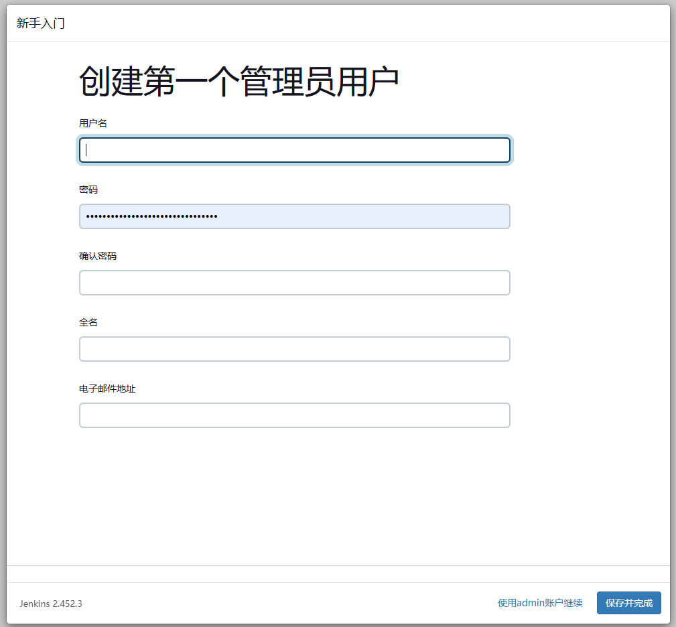Image resolution: width=676 pixels, height=627 pixels.
Task: Click the 保存并完成 button
Action: coord(628,603)
